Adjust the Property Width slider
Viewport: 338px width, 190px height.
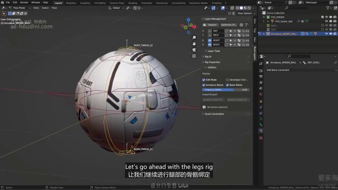click(x=226, y=90)
